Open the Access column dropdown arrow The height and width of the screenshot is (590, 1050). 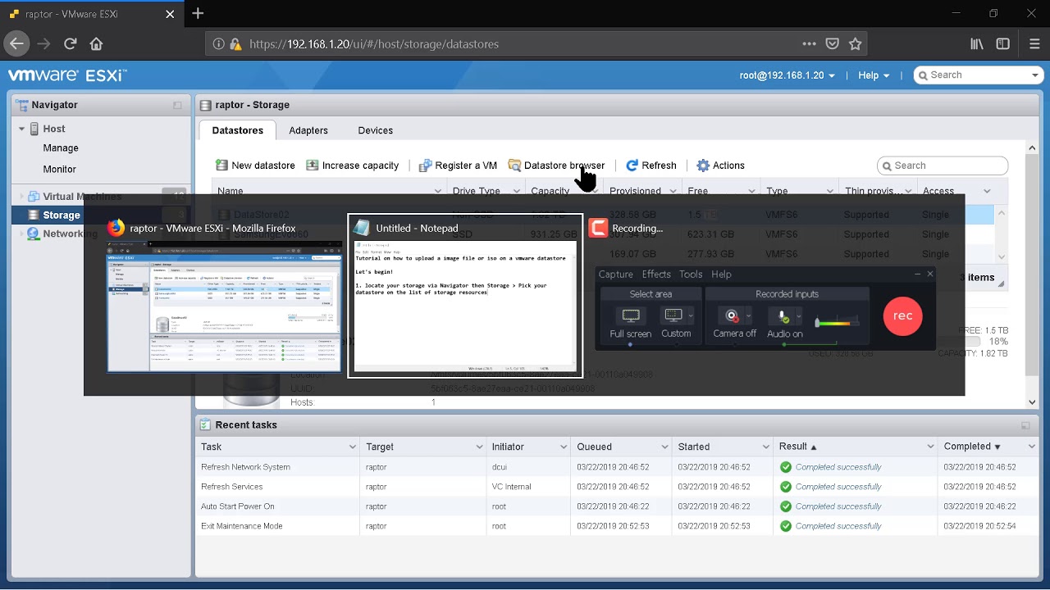[x=987, y=191]
